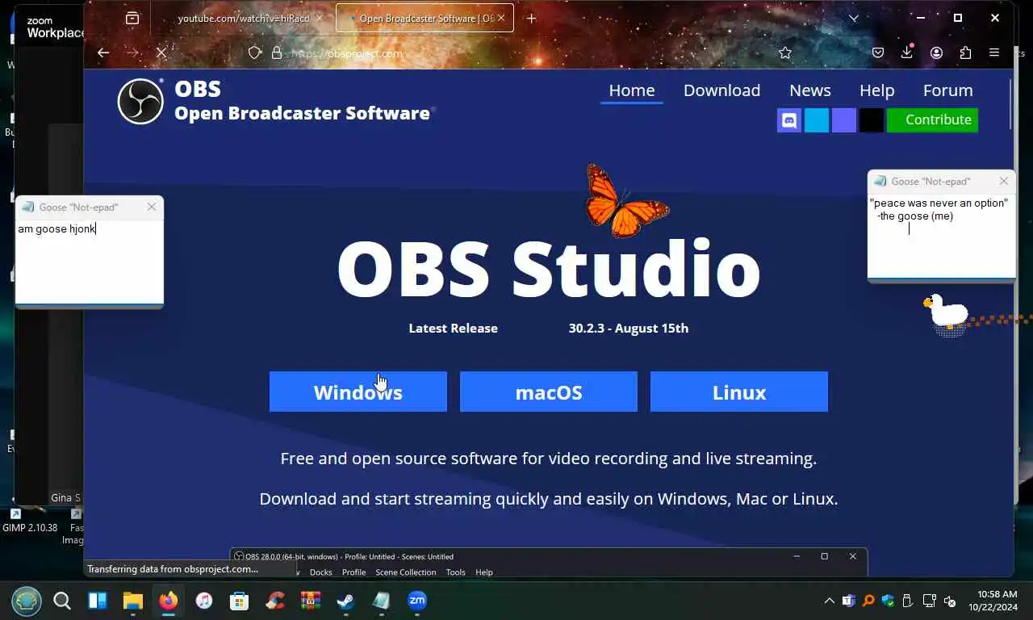The width and height of the screenshot is (1033, 620).
Task: Open iTunes from the taskbar
Action: click(203, 601)
